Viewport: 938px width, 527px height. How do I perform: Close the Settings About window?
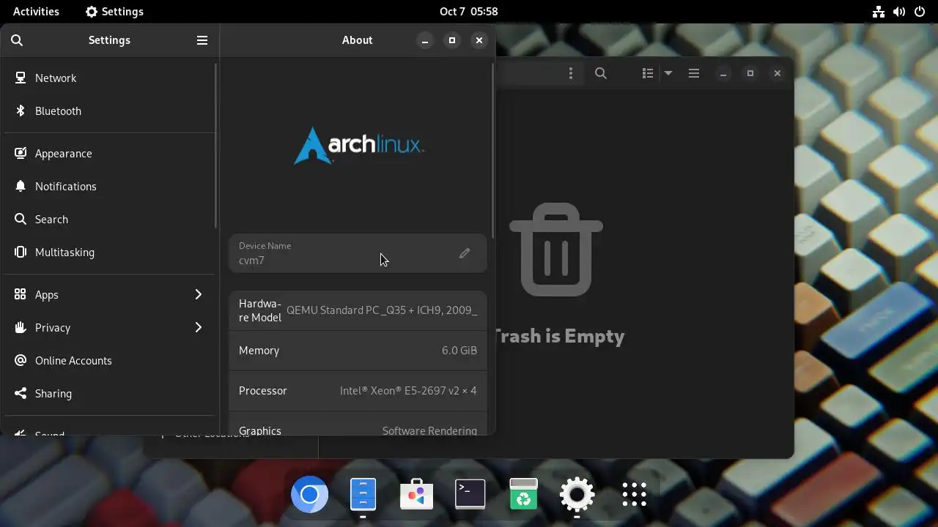(x=479, y=40)
